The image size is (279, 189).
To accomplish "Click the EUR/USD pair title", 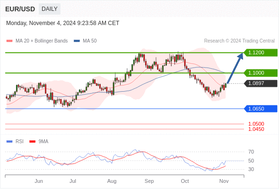I will (x=20, y=9).
